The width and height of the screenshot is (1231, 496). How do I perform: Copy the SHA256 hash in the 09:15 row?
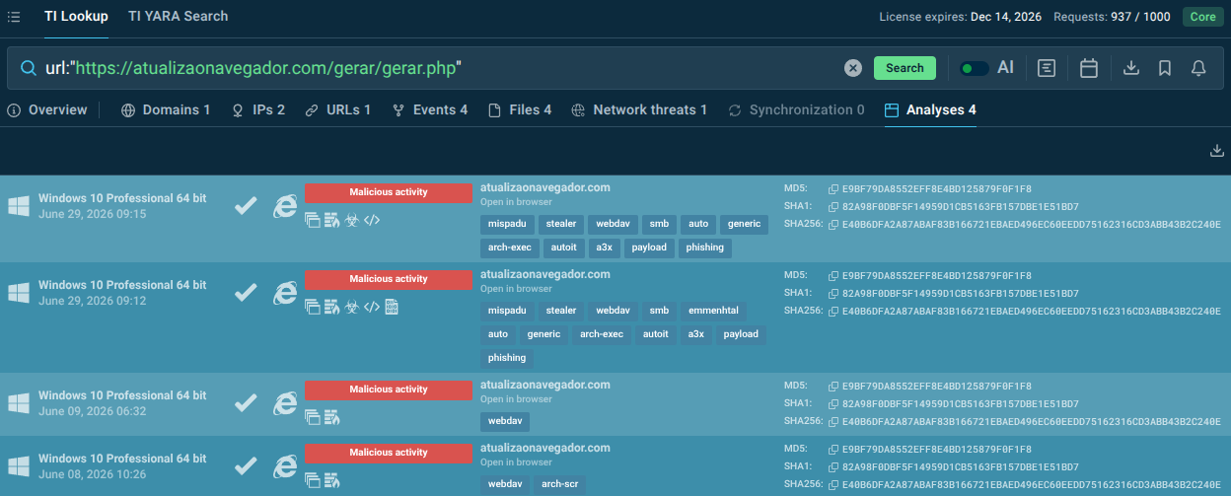click(833, 225)
